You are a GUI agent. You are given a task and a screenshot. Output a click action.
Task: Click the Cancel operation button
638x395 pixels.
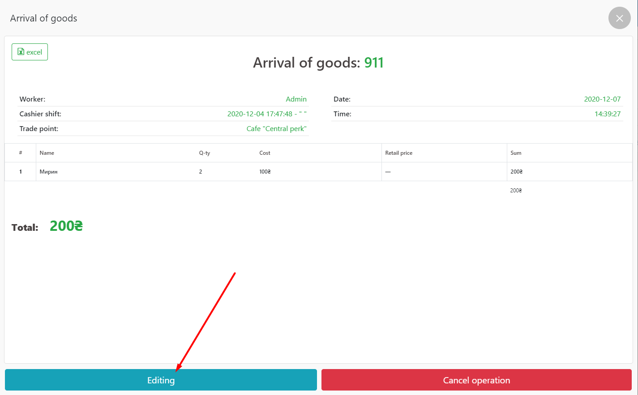(x=476, y=380)
